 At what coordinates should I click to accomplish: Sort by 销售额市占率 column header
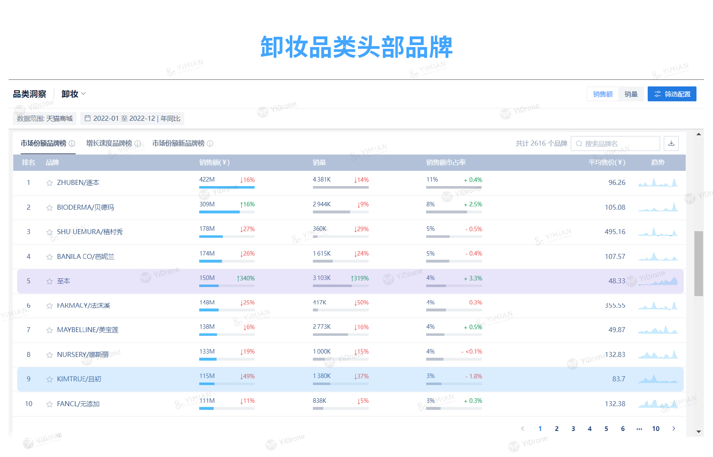(x=446, y=163)
